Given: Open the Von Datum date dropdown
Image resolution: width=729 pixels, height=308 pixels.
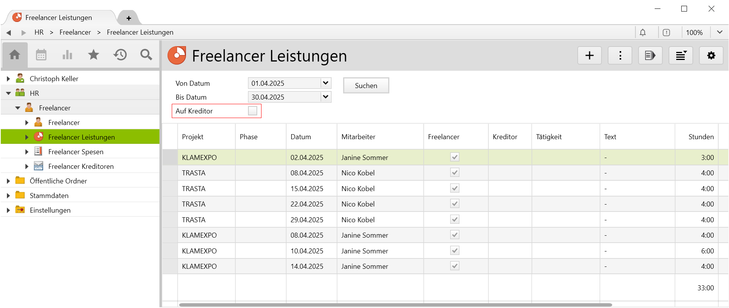Looking at the screenshot, I should tap(325, 83).
